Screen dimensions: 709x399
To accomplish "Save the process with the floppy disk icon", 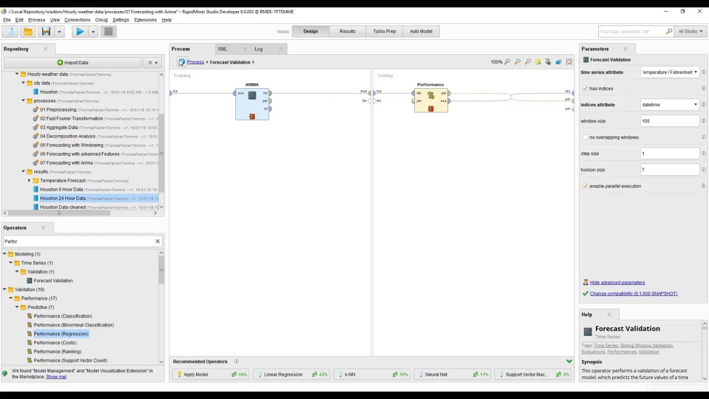I will 46,32.
